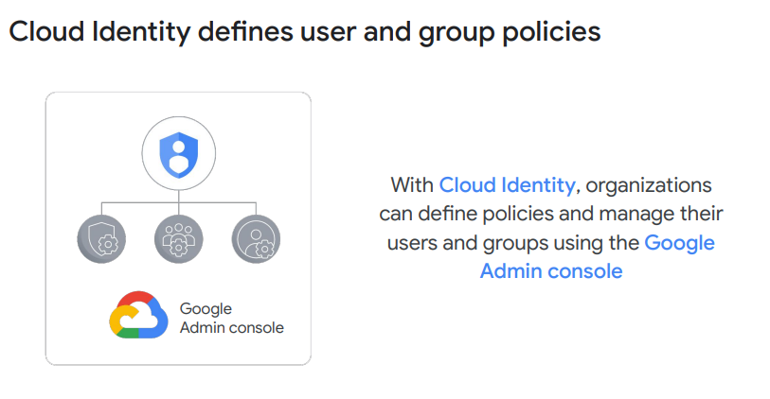Click the slide title heading
The height and width of the screenshot is (399, 770).
(x=304, y=32)
